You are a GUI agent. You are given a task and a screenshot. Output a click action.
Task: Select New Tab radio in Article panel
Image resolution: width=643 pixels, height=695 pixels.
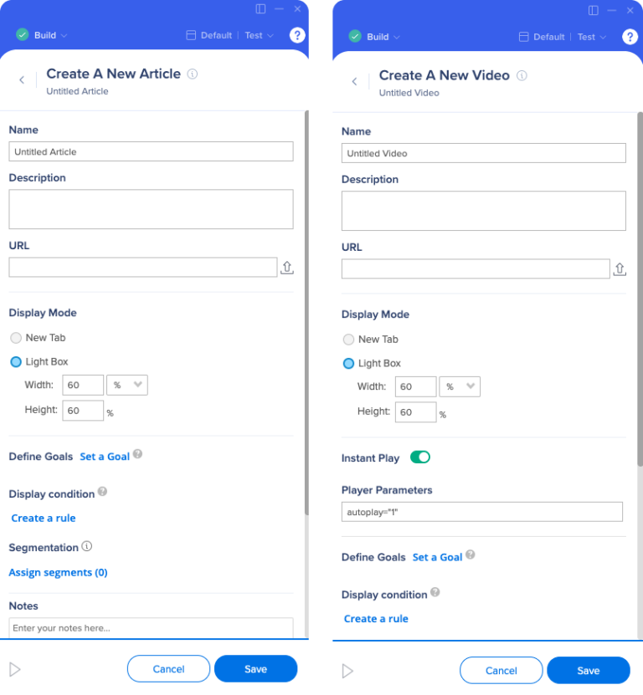pyautogui.click(x=16, y=338)
